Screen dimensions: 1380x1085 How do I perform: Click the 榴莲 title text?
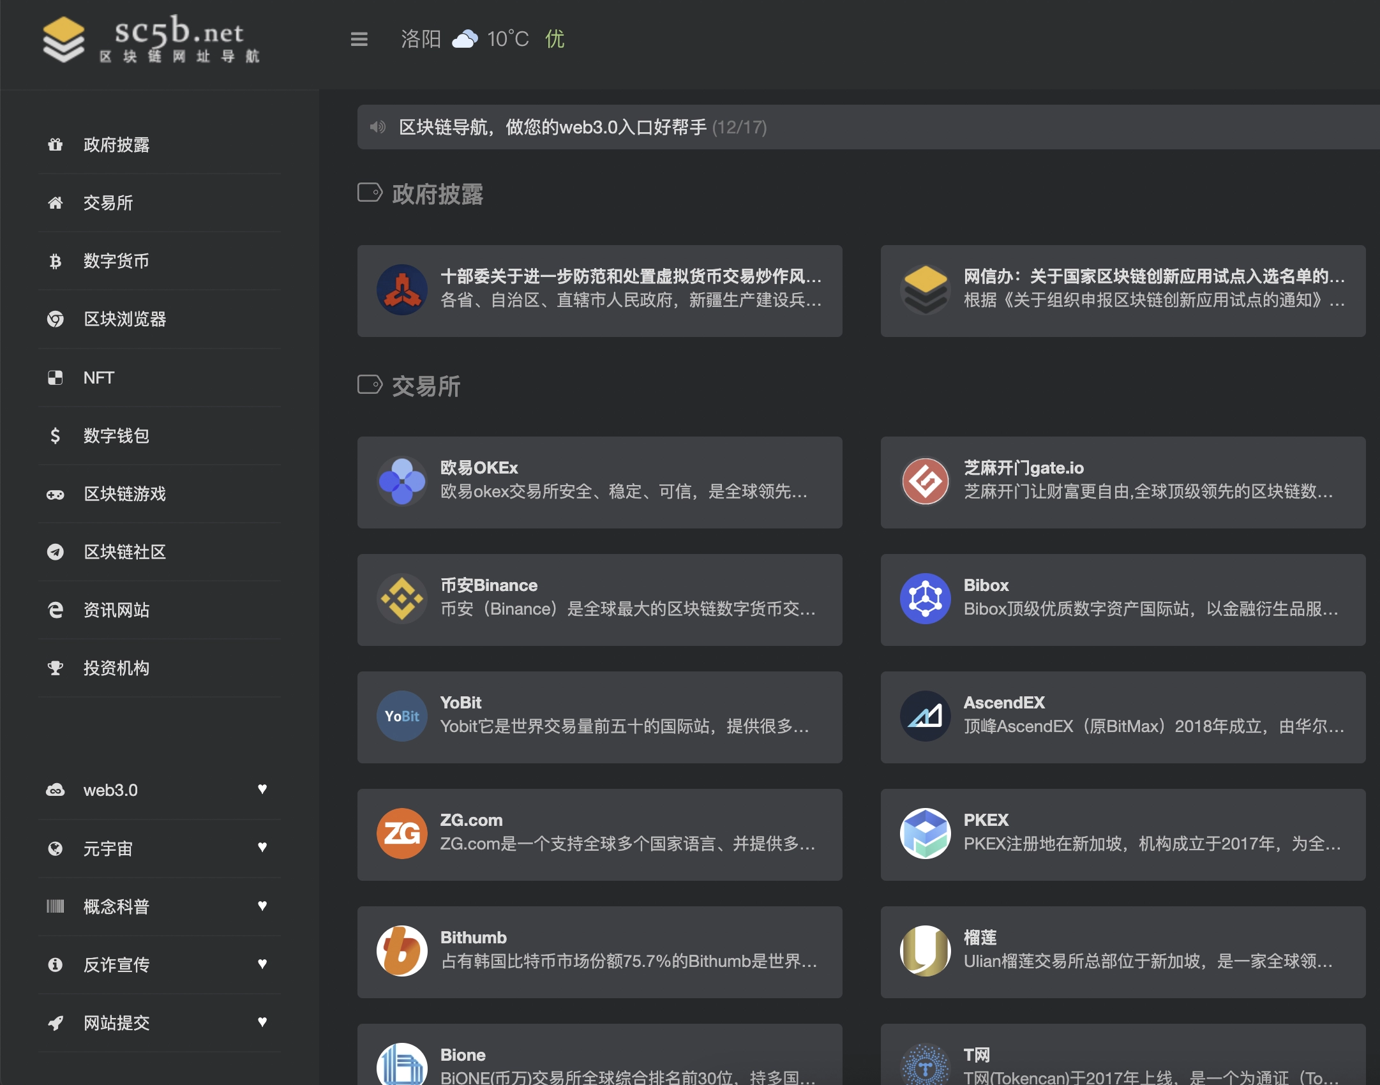pos(980,938)
